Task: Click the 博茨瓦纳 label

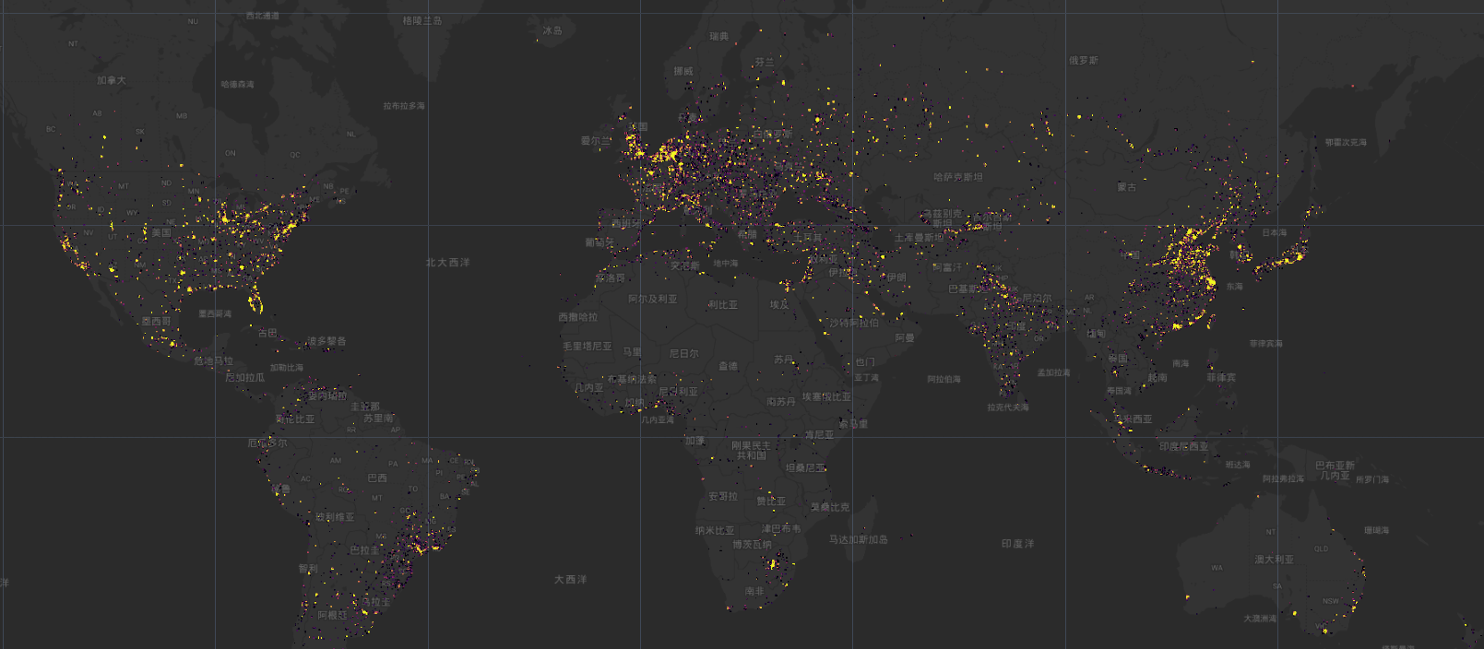Action: coord(752,545)
